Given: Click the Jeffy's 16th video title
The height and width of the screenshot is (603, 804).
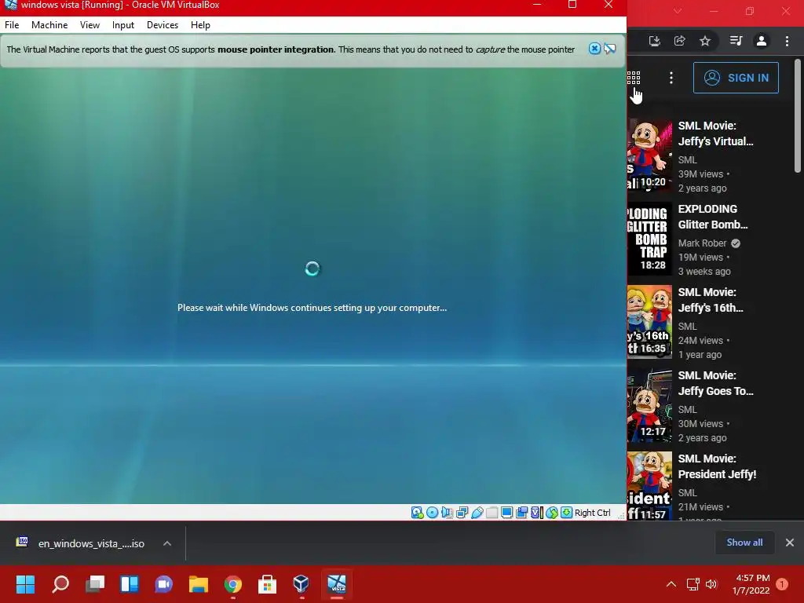Looking at the screenshot, I should click(x=710, y=300).
